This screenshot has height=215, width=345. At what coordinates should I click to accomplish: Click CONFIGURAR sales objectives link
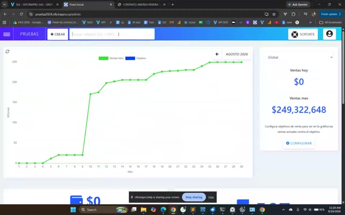[299, 144]
